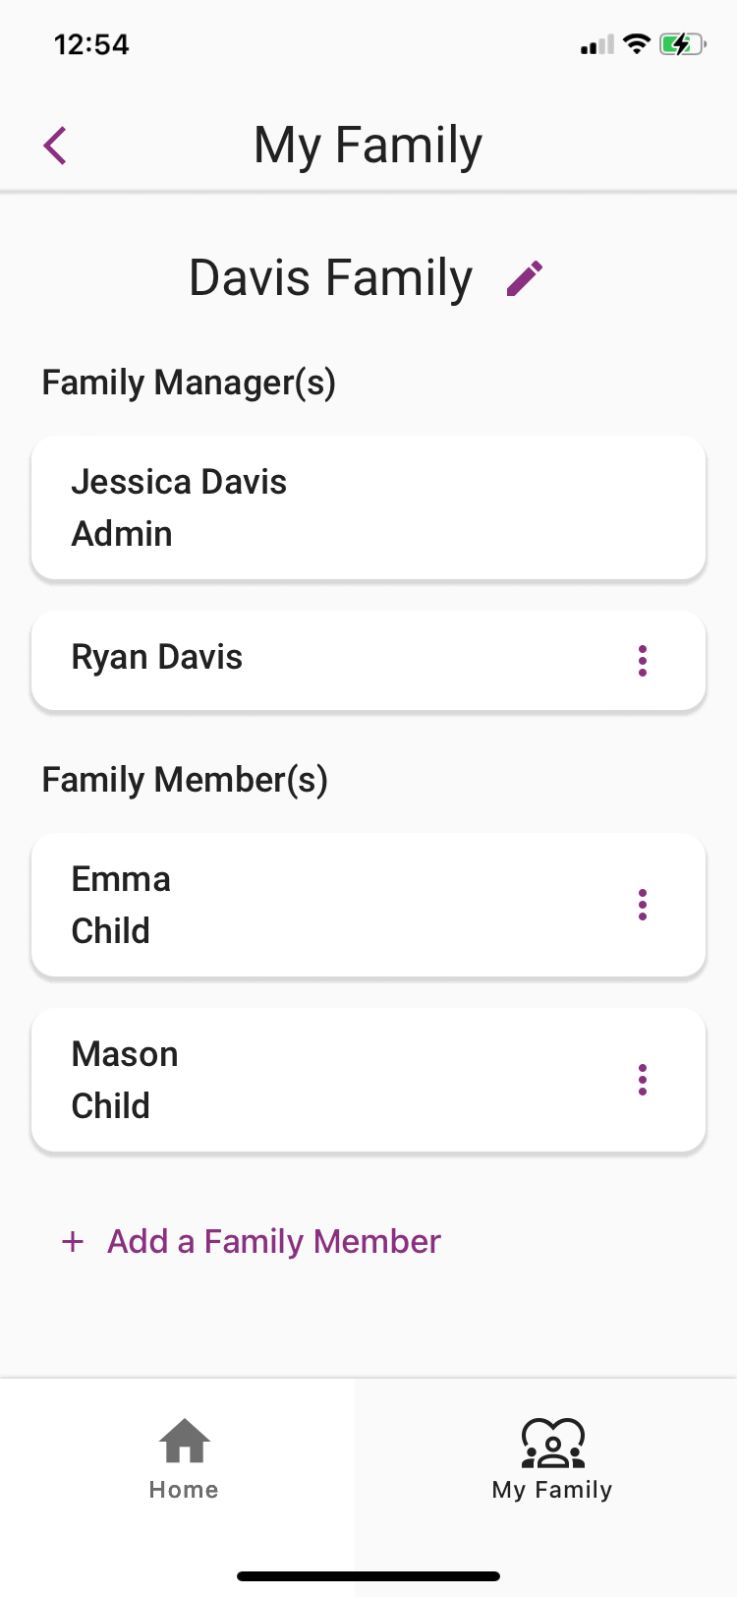Select My Family tab label
The image size is (737, 1597).
coord(552,1490)
